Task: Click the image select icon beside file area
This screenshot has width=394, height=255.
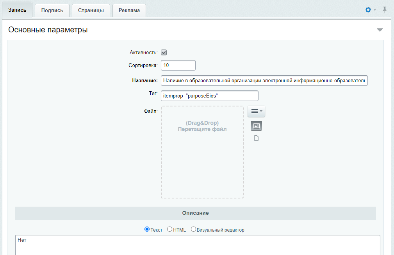Action: (x=256, y=126)
